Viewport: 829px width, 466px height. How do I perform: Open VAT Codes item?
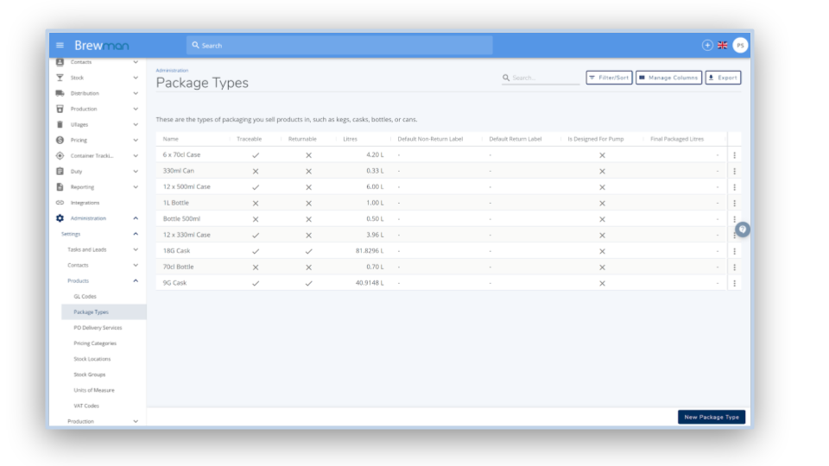click(x=86, y=406)
